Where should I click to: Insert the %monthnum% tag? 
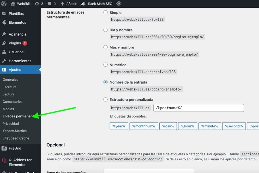tap(144, 126)
